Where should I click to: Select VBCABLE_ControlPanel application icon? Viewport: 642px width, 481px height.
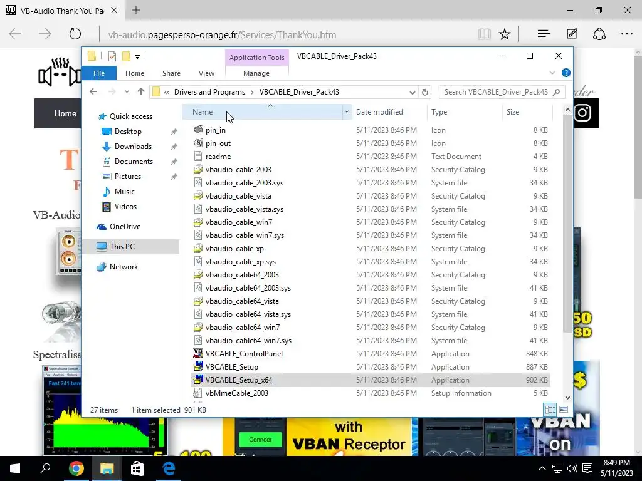198,353
